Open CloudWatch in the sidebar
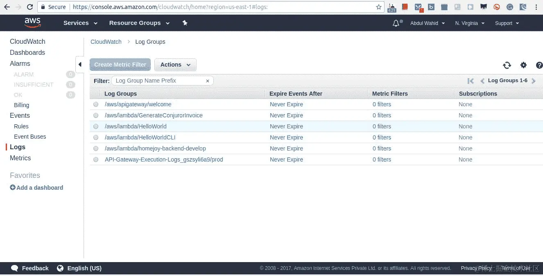 [27, 41]
